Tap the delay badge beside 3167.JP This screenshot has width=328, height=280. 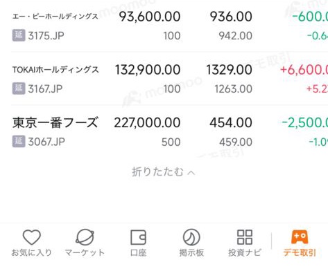click(x=19, y=88)
